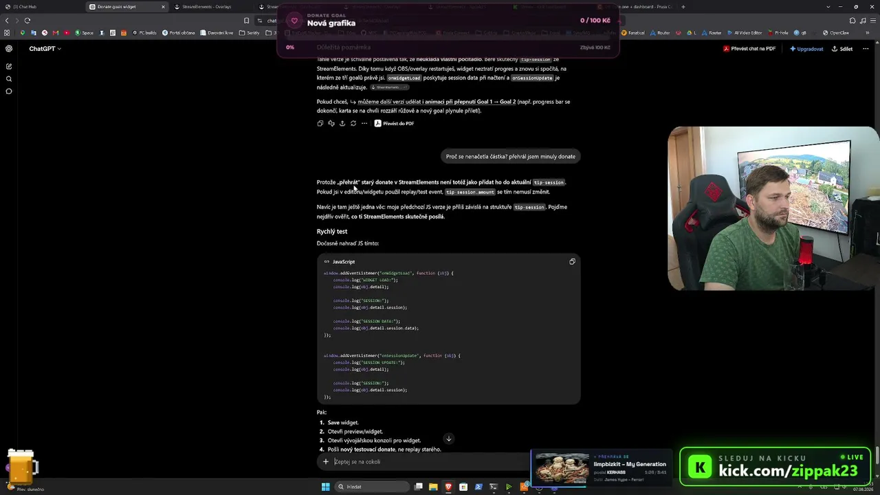The image size is (880, 495).
Task: Open the Space bookmark
Action: coord(85,33)
